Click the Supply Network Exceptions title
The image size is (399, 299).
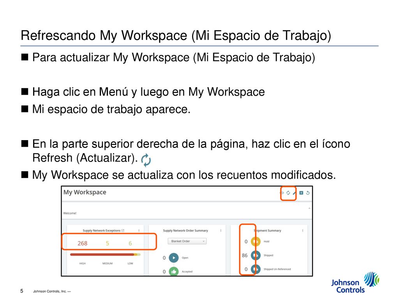coord(102,230)
